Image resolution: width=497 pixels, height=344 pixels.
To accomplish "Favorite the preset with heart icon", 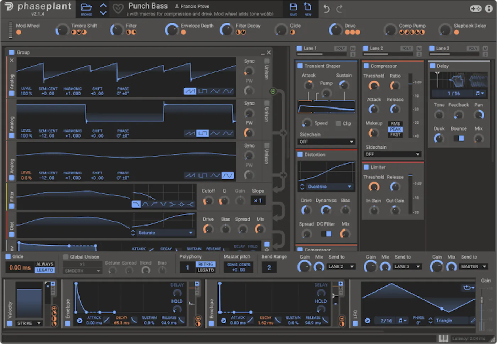I will point(118,9).
